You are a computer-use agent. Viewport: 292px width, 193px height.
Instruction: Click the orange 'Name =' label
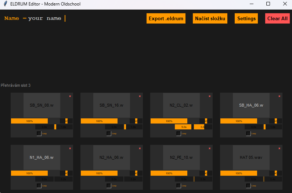pos(15,18)
